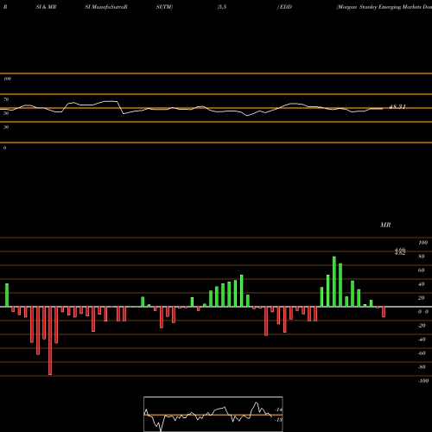Click the '(5,5' parameter text in header
Viewport: 432px width, 432px height.
click(222, 7)
